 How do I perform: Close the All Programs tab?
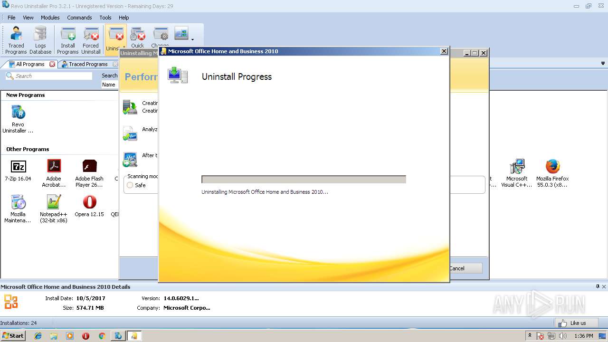point(52,64)
